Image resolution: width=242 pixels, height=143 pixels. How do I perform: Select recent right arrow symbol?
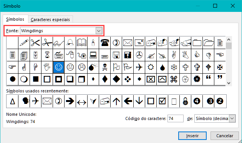click(70, 101)
